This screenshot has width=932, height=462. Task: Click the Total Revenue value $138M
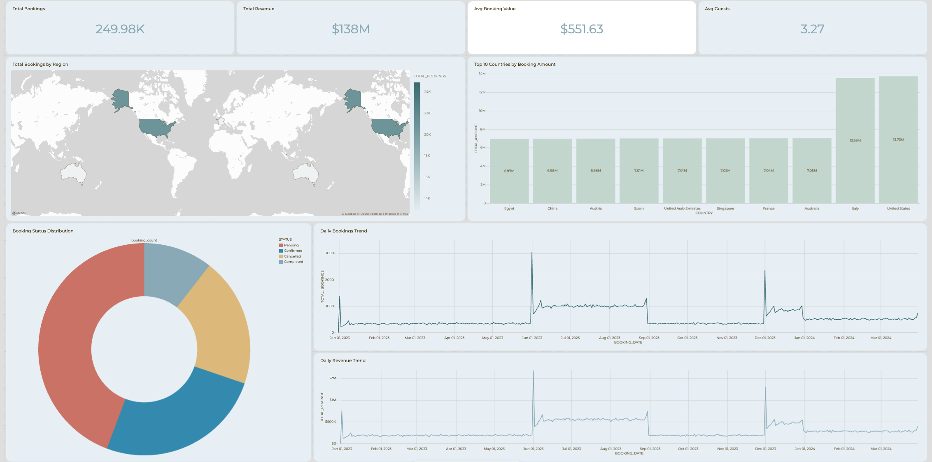click(351, 29)
